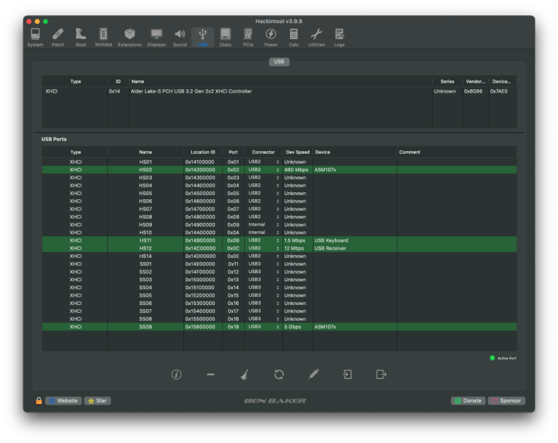
Task: Click the Website button
Action: tap(63, 401)
